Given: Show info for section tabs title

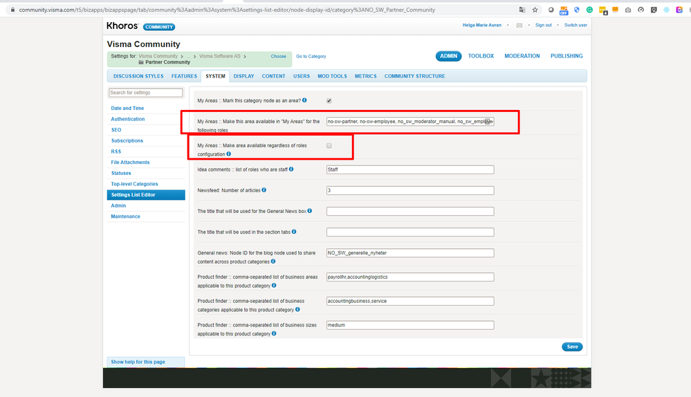Looking at the screenshot, I should 294,231.
